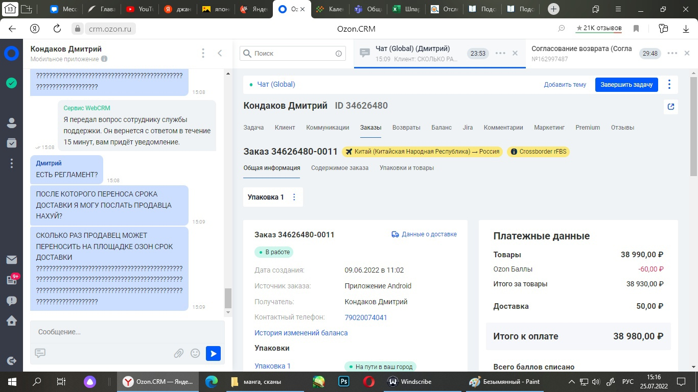Open the mail envelope icon in the sidebar
Screen dimensions: 698x392
11,260
